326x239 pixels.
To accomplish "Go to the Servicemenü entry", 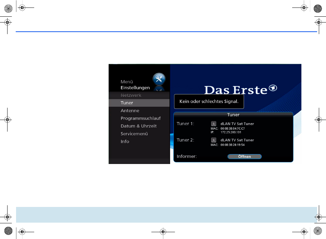I will [x=134, y=134].
